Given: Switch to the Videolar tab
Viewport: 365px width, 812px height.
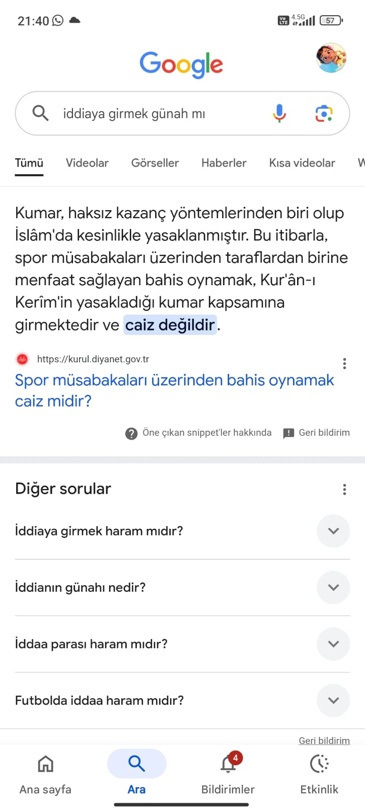Looking at the screenshot, I should coord(87,163).
